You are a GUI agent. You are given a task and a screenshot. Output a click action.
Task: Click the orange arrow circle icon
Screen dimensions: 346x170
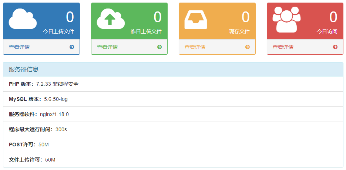coord(248,47)
